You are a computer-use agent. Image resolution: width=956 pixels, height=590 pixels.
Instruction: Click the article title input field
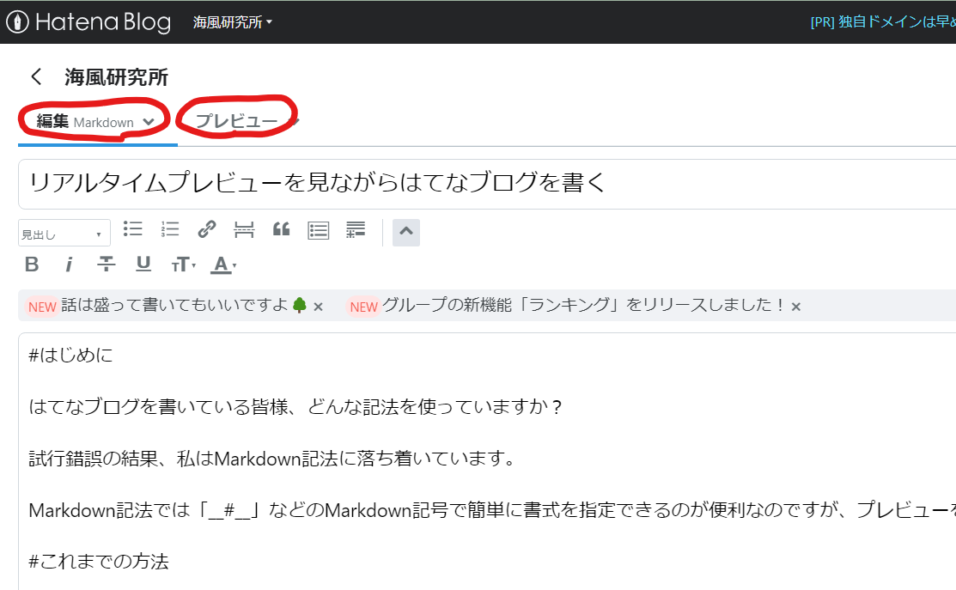pyautogui.click(x=487, y=184)
